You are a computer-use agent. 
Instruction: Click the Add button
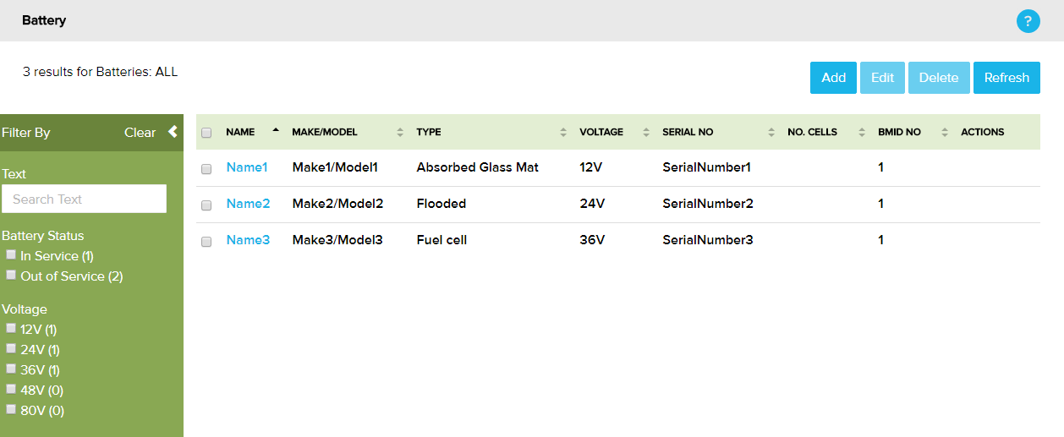point(833,78)
